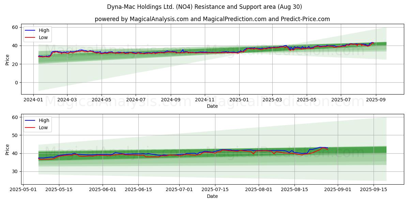Click the '2025-08-15' date tick label
The width and height of the screenshot is (409, 204).
294,190
